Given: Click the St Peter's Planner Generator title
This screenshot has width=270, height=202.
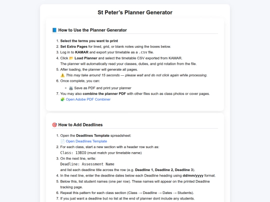Looking at the screenshot, I should (x=135, y=12).
